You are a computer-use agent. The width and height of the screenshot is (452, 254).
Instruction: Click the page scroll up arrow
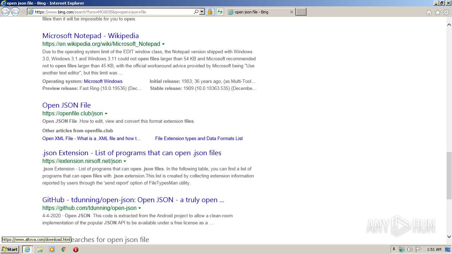pyautogui.click(x=449, y=25)
